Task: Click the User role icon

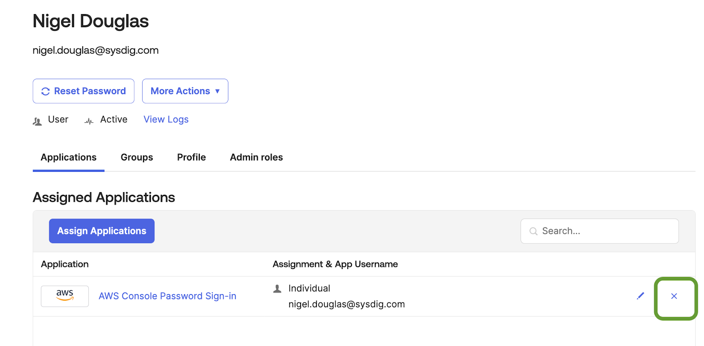Action: 37,121
